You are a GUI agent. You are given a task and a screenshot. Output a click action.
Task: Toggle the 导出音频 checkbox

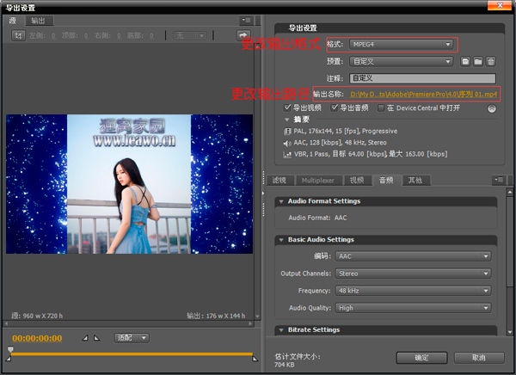pyautogui.click(x=335, y=108)
